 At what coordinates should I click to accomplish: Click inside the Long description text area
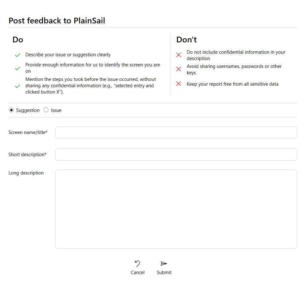pos(176,209)
